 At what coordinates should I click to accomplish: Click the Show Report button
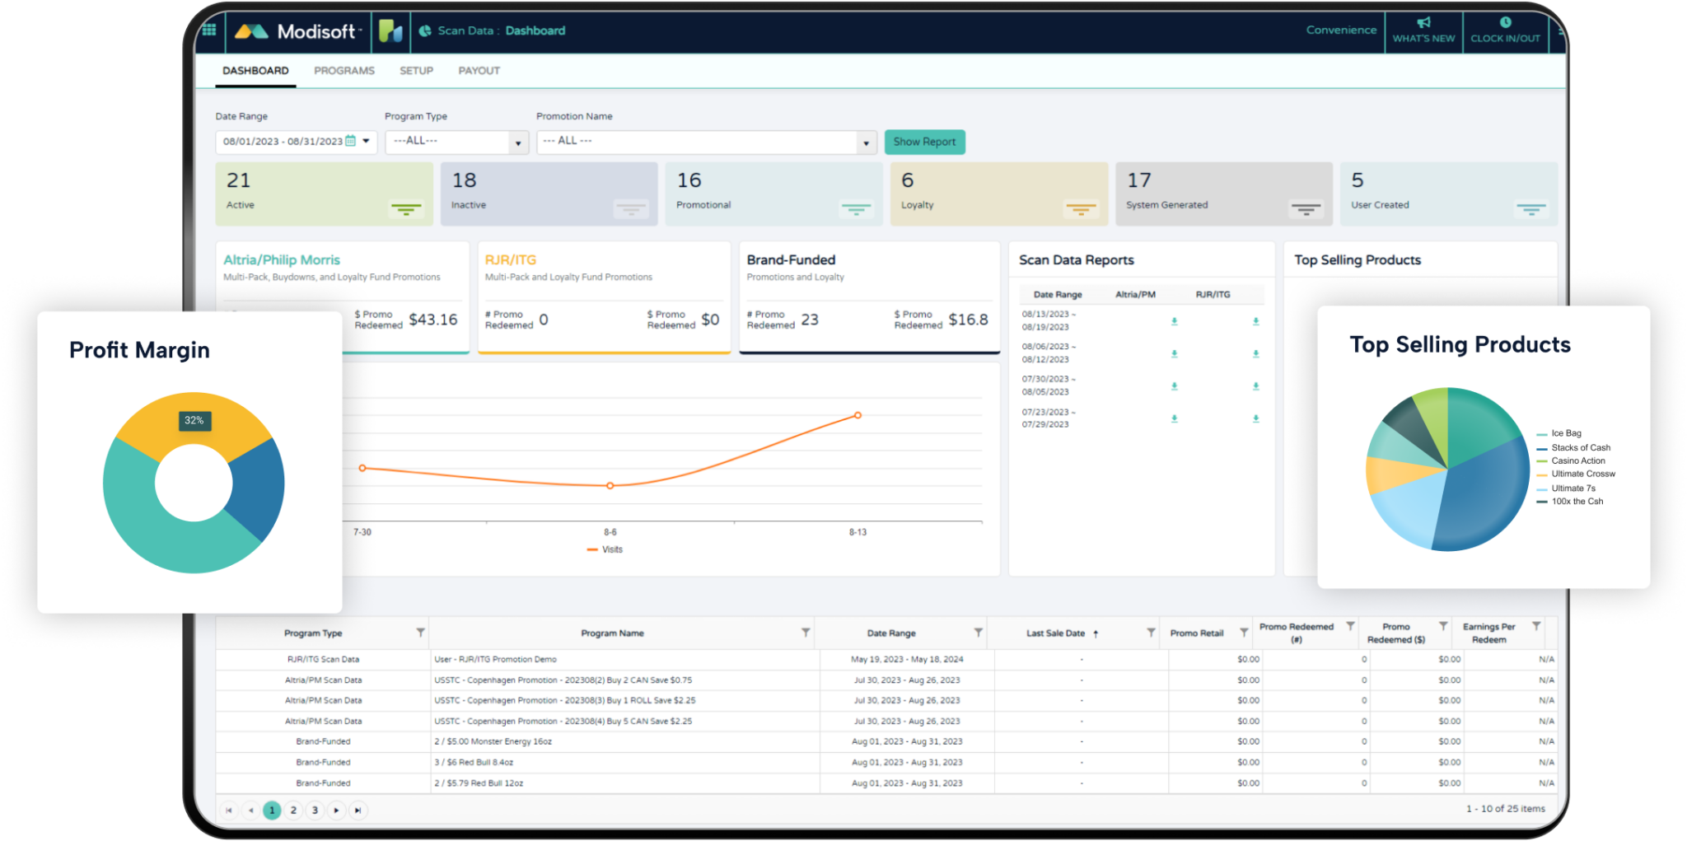(x=924, y=142)
